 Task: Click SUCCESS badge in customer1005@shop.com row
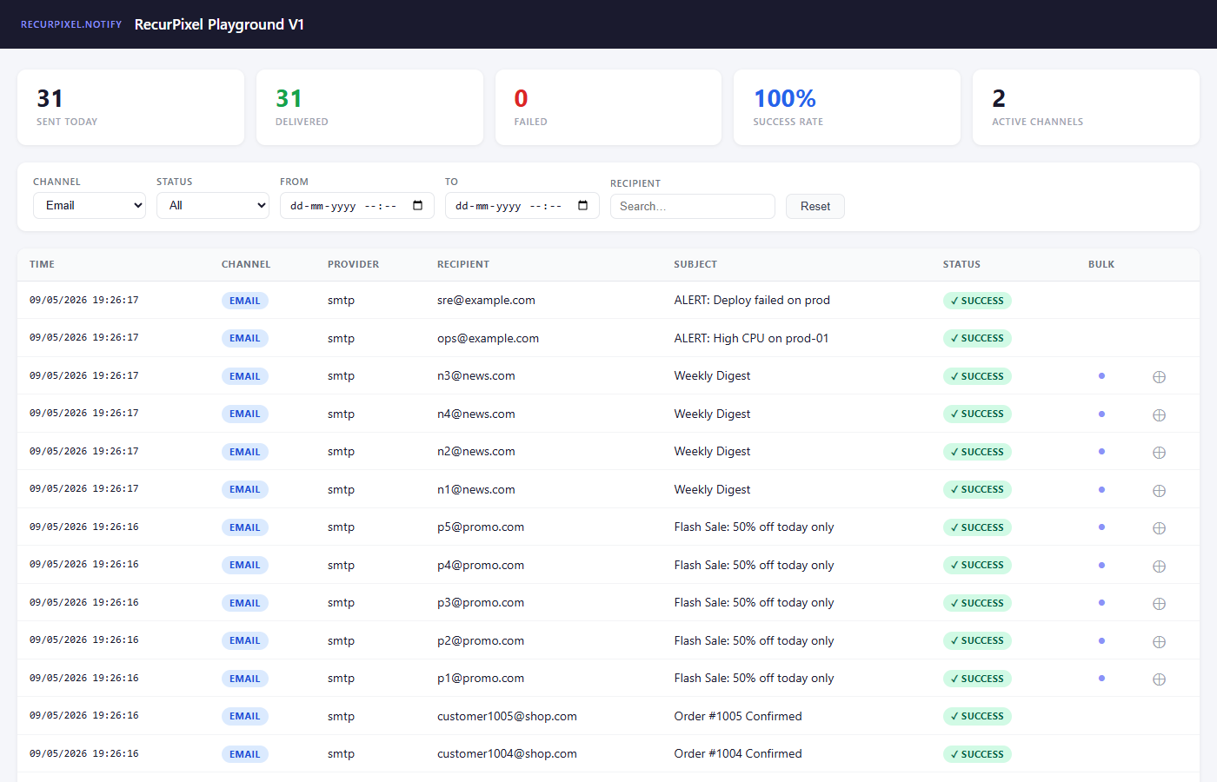pos(977,716)
